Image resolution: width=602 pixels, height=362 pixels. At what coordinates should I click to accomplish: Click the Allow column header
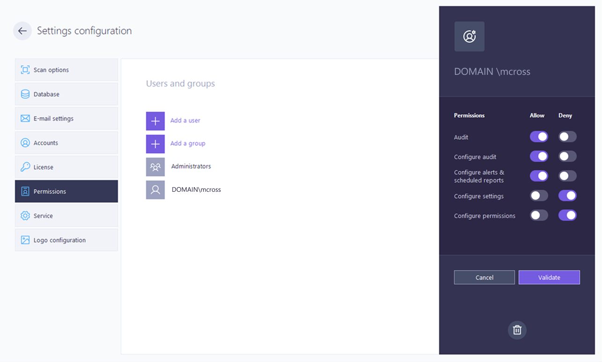[x=537, y=116]
